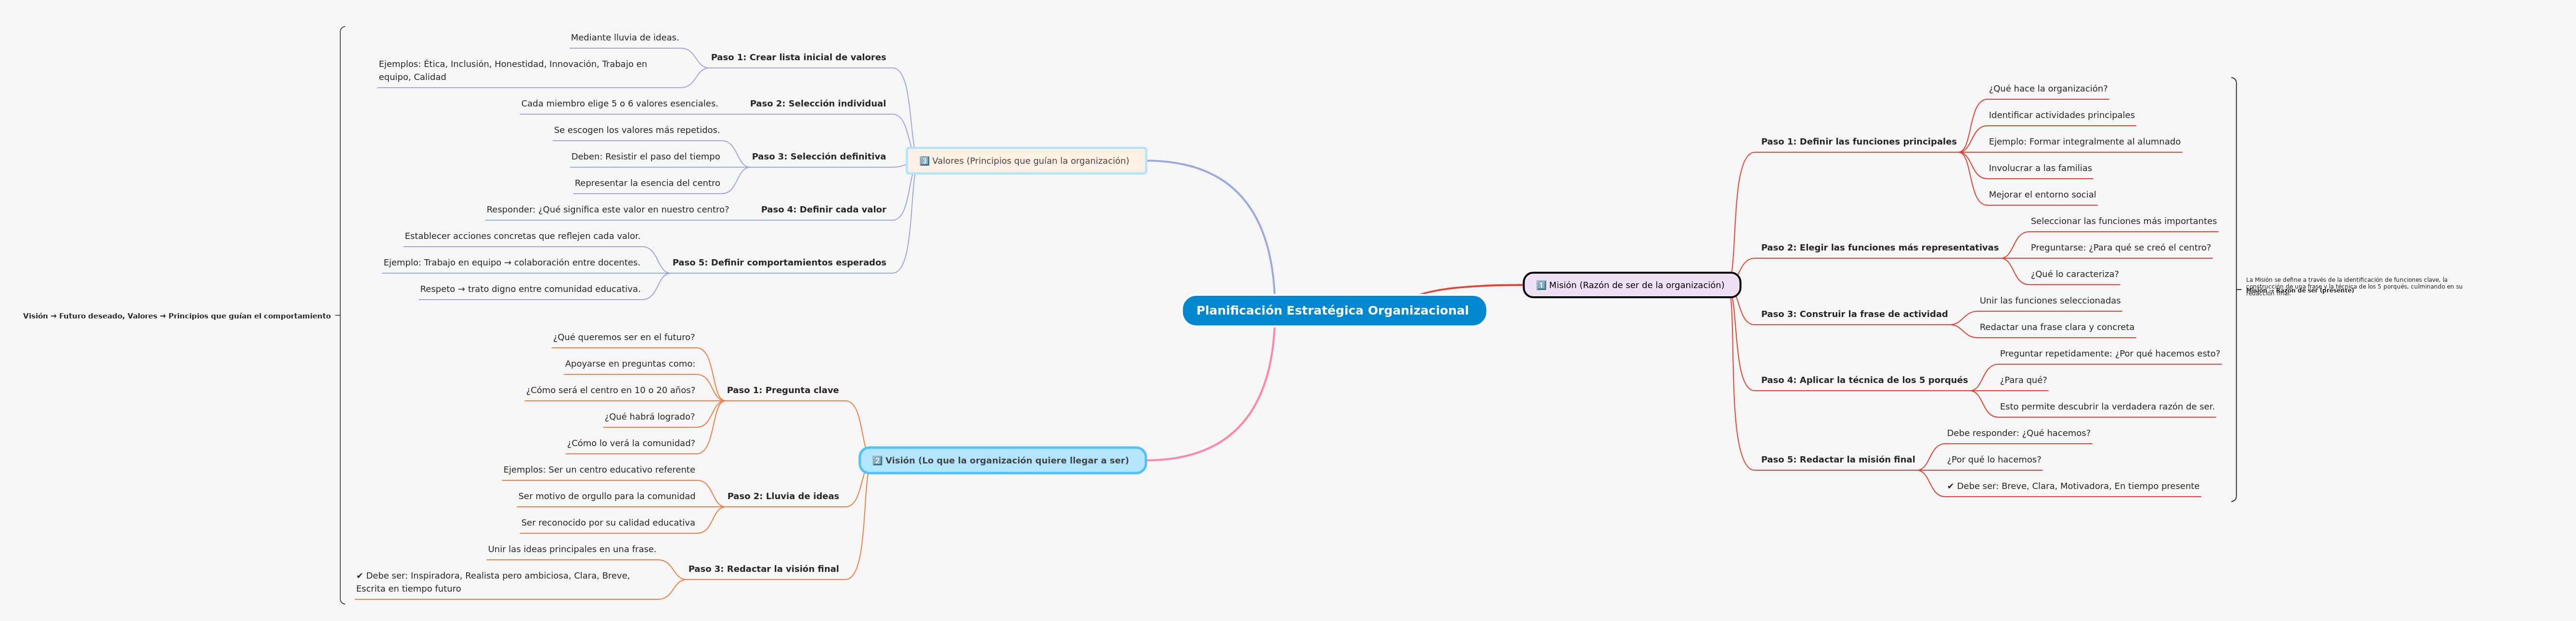Click 'Seleccionar las funciones más importantes'
This screenshot has height=621, width=2576.
(x=2123, y=221)
